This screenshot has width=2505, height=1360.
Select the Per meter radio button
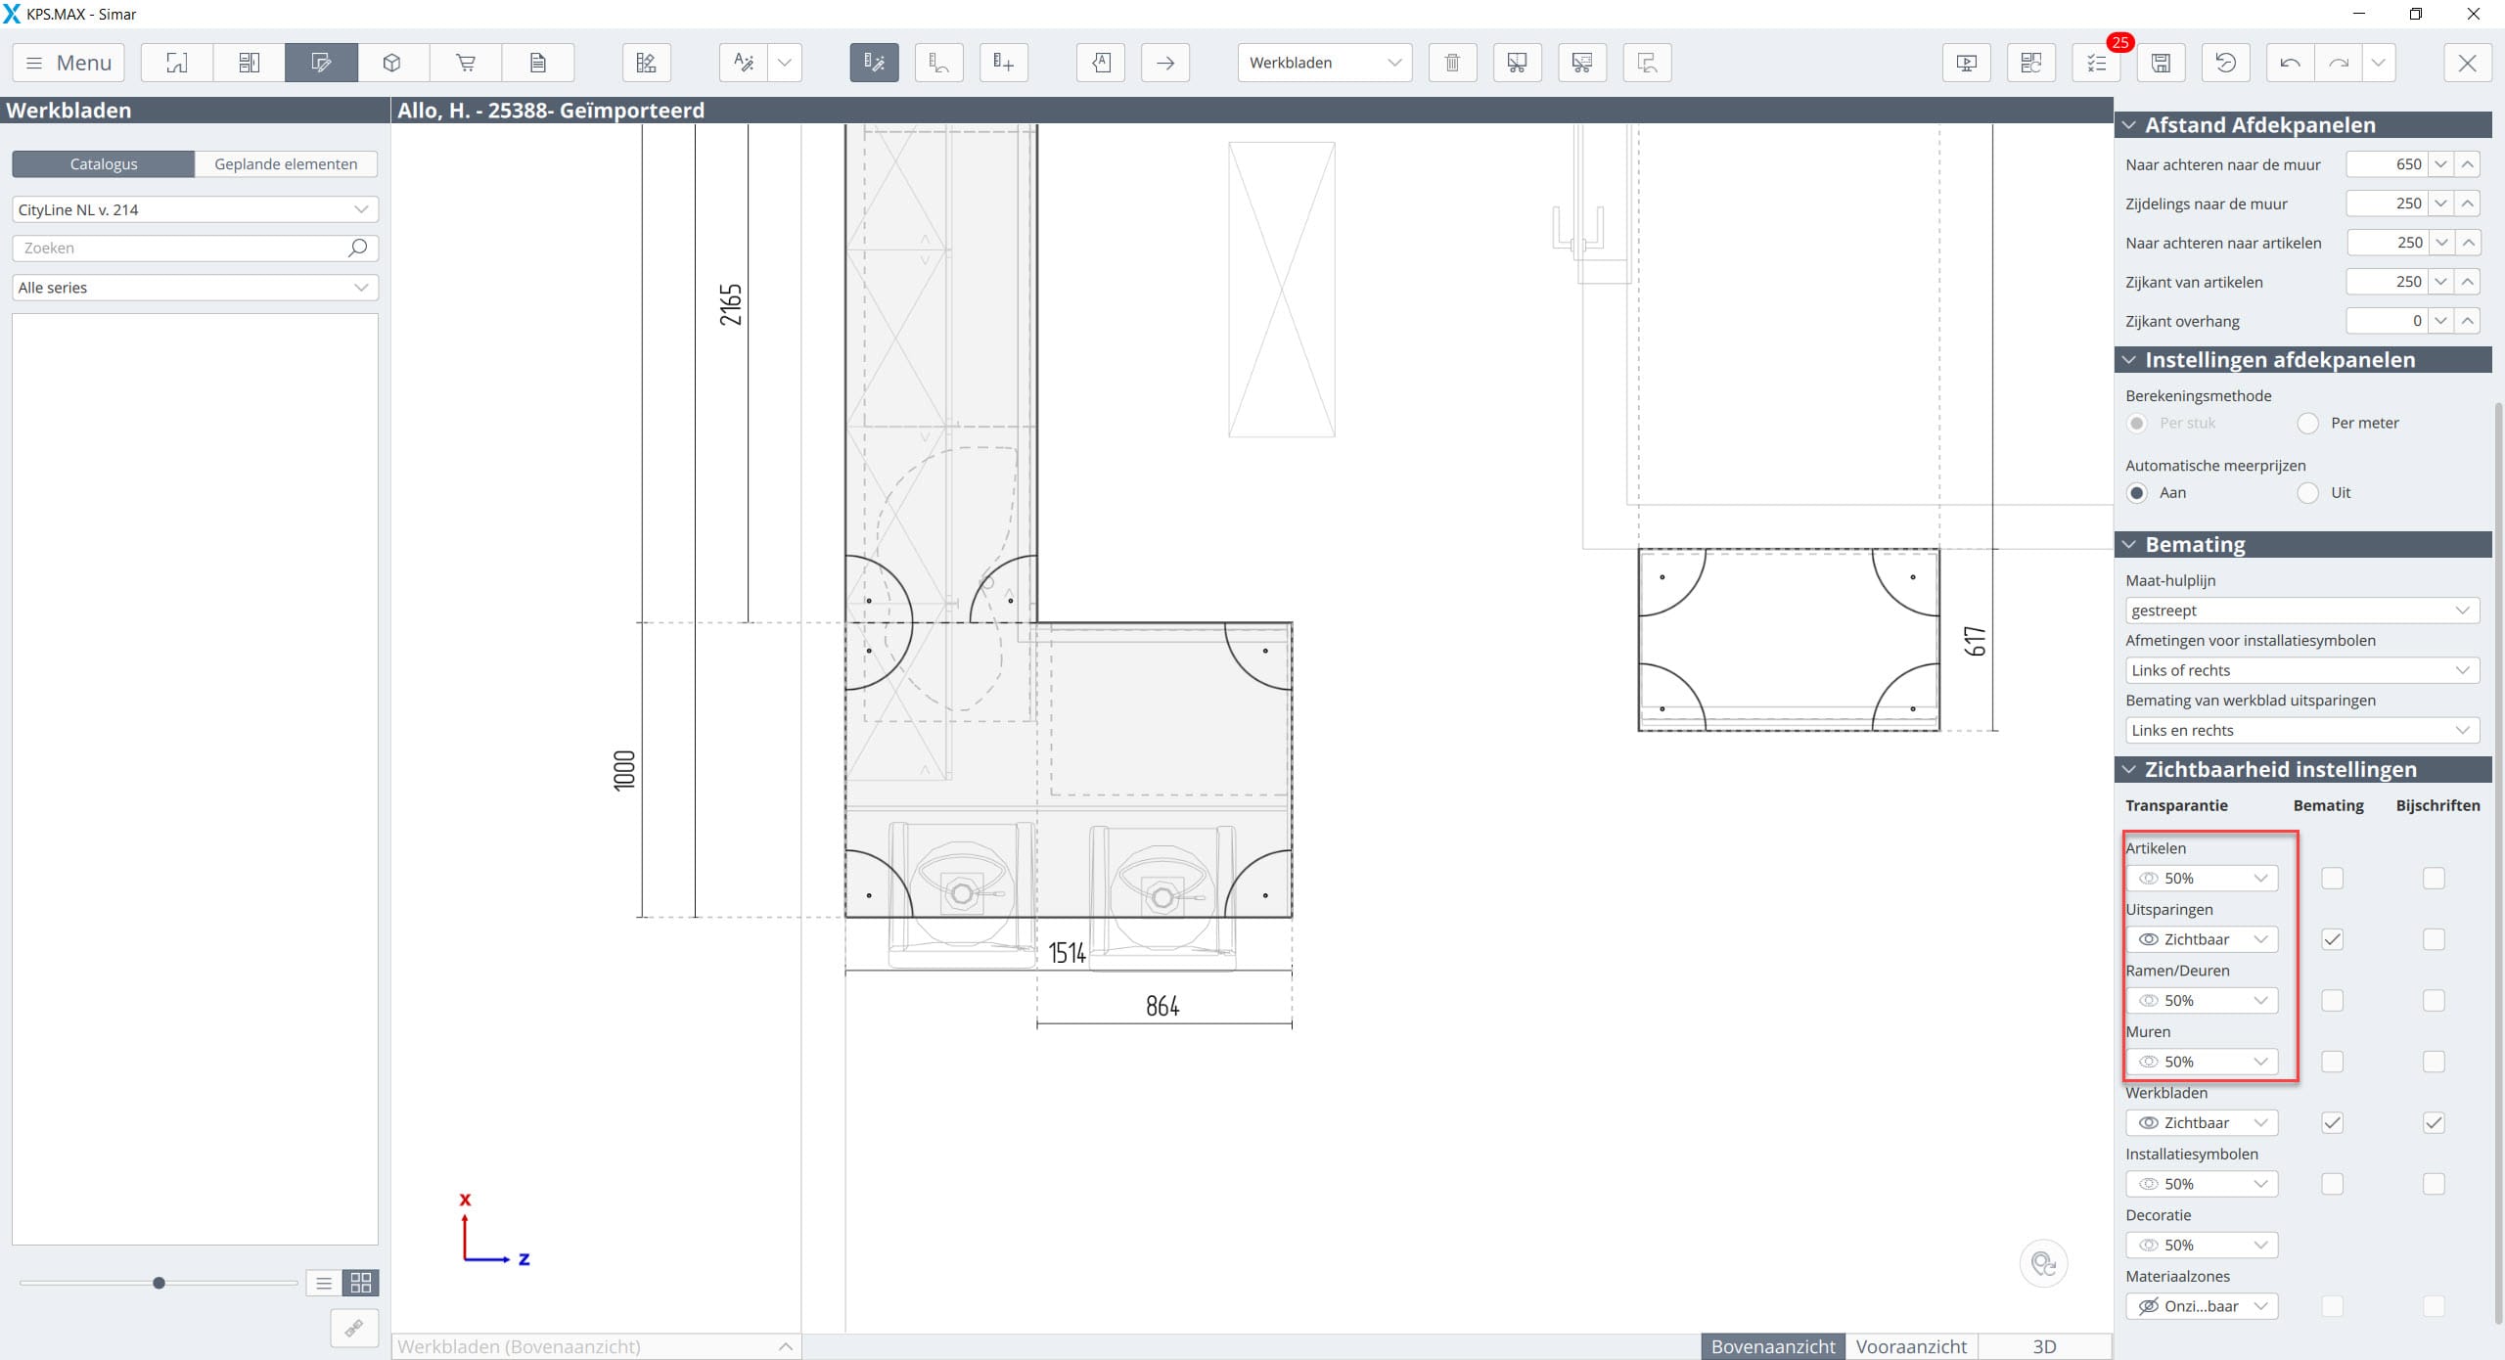[2308, 424]
